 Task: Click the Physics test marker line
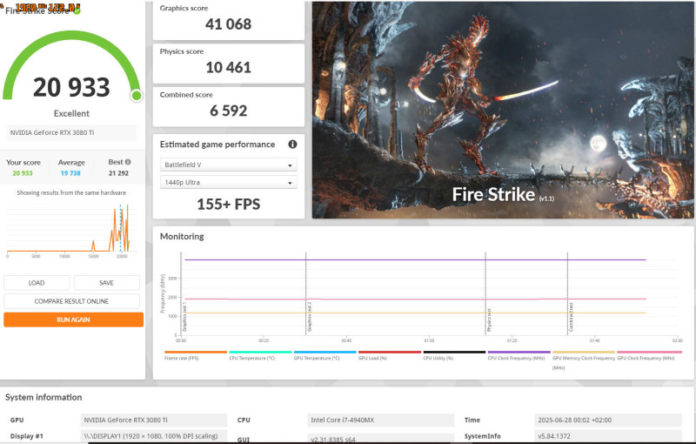(485, 293)
